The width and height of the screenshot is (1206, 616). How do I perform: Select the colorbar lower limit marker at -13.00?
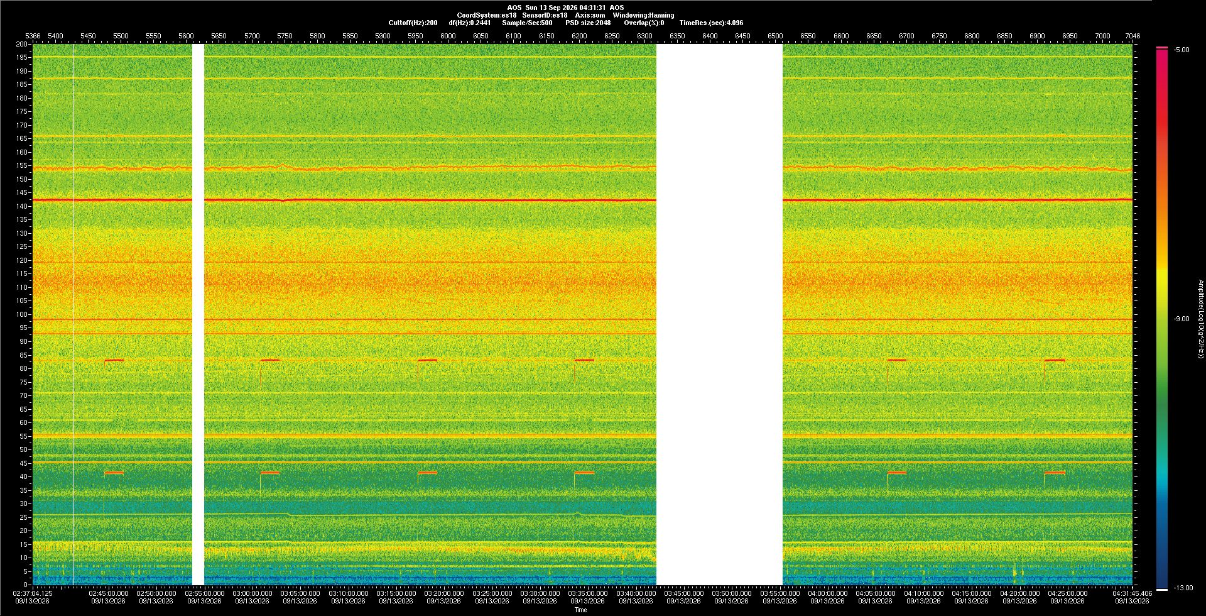(1162, 589)
